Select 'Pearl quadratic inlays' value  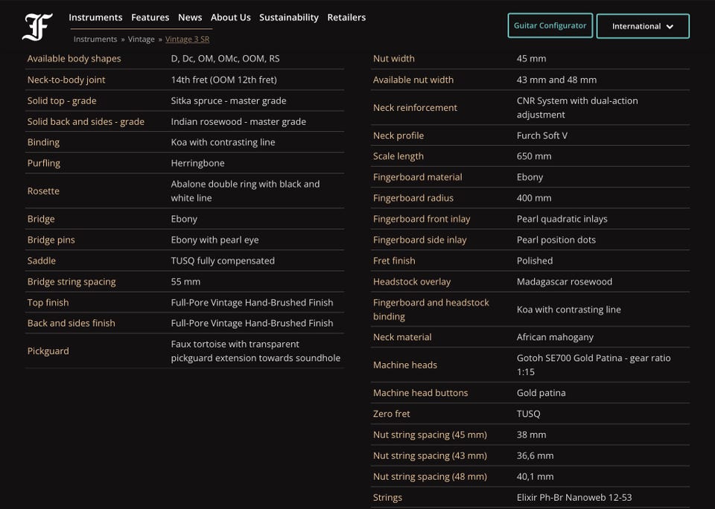point(562,220)
